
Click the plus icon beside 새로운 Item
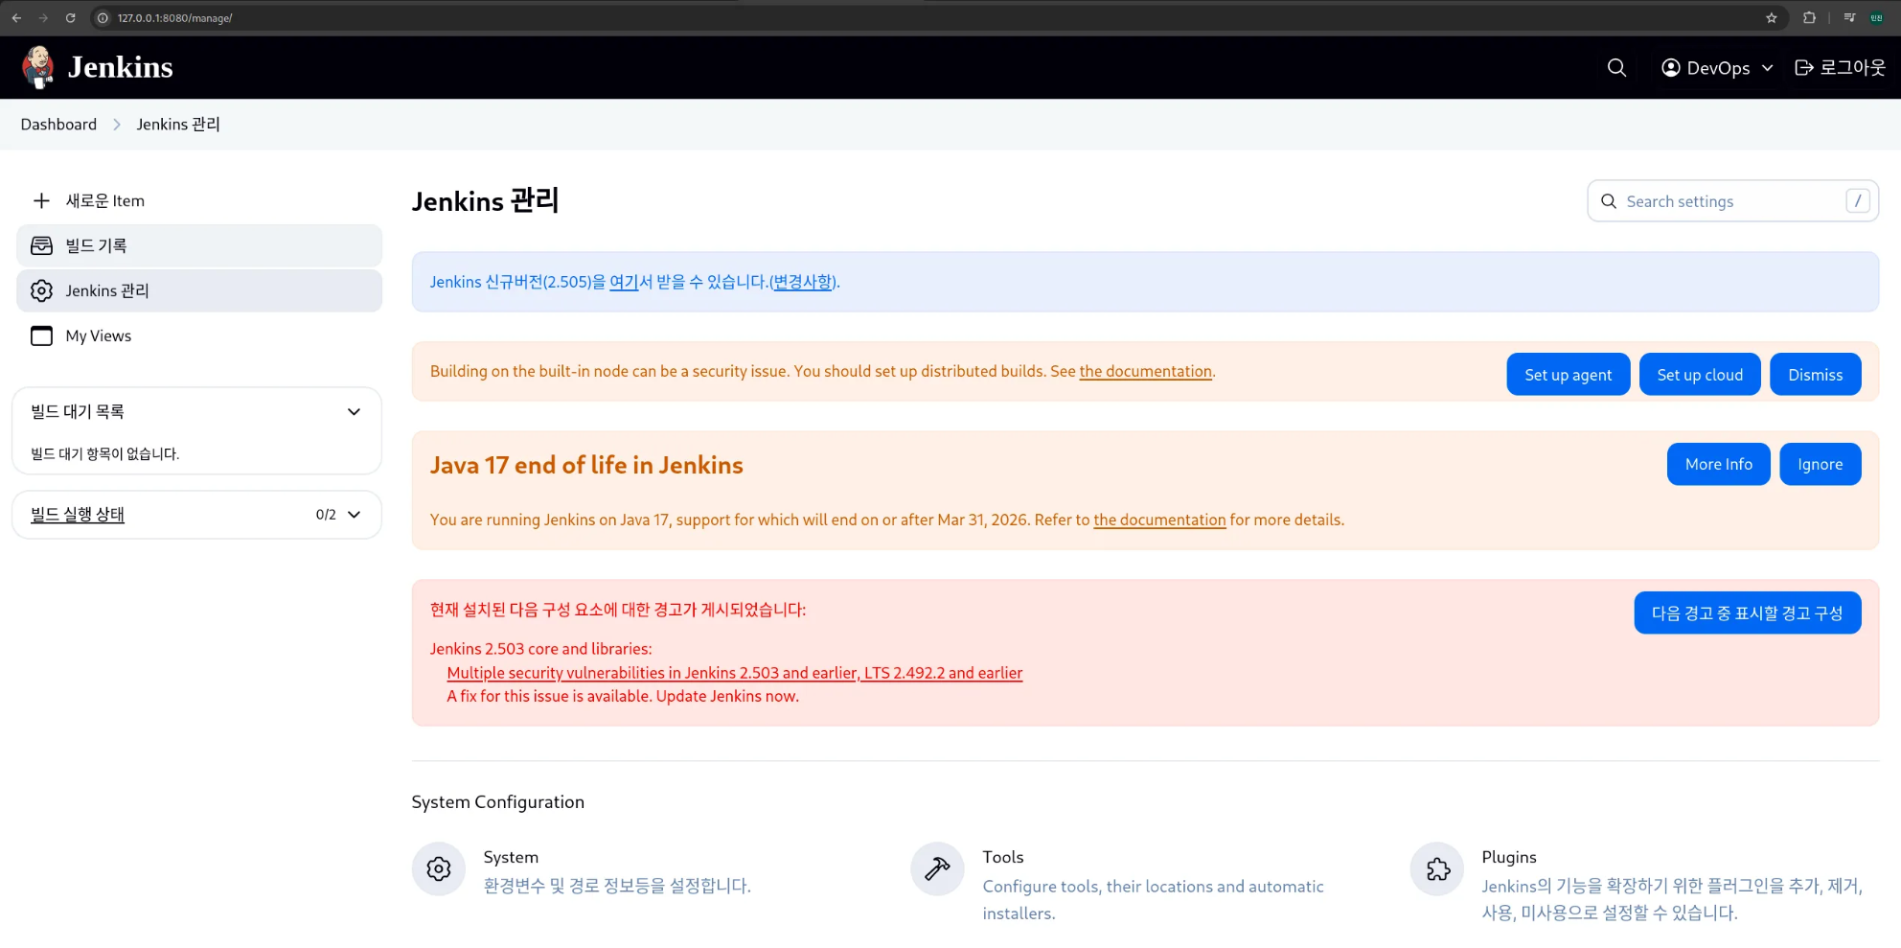41,200
